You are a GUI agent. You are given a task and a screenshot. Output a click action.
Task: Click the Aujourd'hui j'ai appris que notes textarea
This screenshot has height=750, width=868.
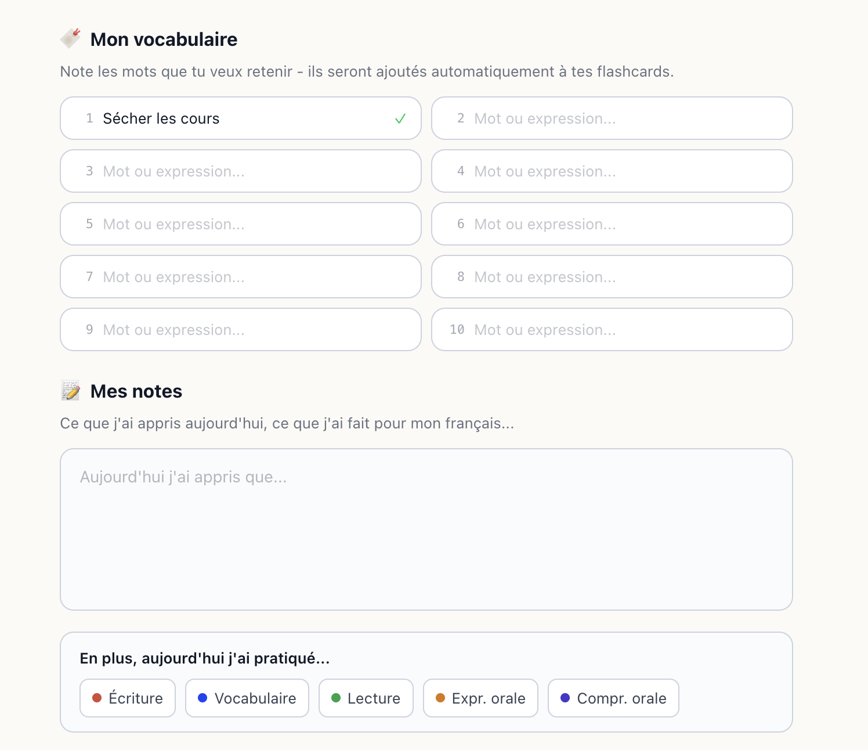coord(426,529)
